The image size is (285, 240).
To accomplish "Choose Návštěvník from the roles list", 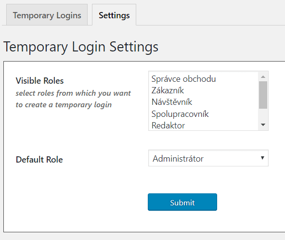I will (x=203, y=102).
